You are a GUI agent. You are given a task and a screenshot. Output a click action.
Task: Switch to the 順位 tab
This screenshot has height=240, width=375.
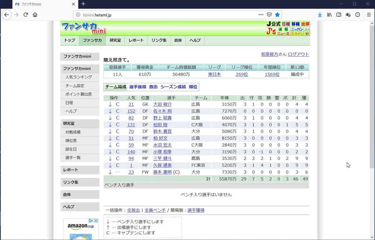(x=193, y=87)
